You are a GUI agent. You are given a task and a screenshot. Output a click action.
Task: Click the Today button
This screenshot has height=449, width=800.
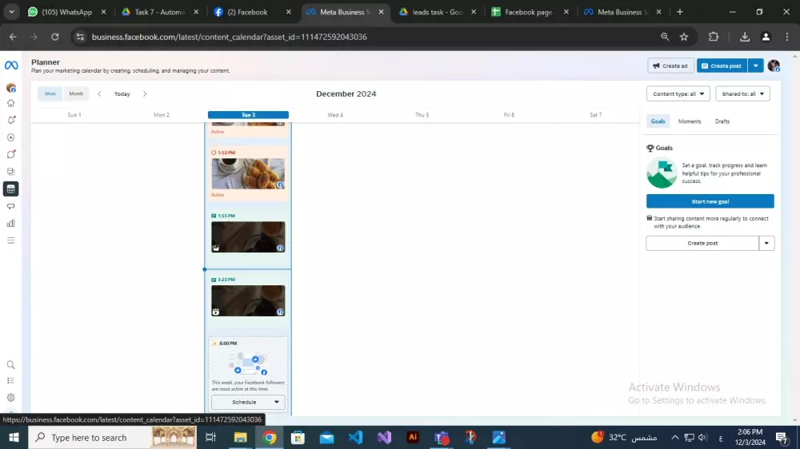(x=122, y=93)
